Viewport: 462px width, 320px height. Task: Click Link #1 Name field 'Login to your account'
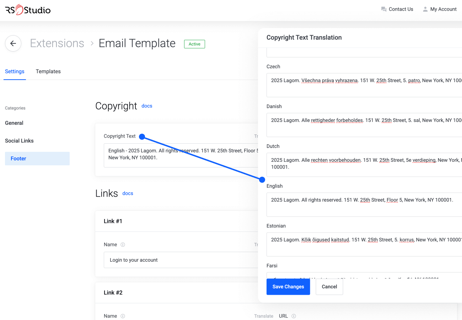[x=181, y=260]
